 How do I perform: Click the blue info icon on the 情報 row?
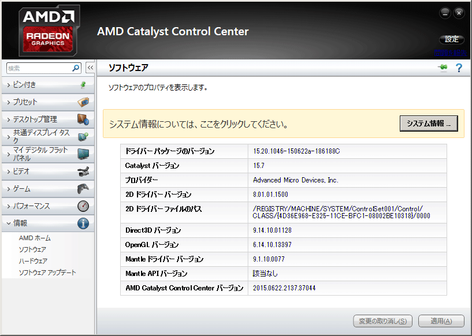pyautogui.click(x=83, y=223)
